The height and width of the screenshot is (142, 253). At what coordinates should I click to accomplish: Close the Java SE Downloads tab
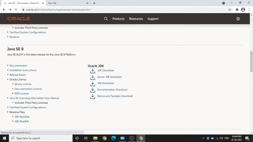click(x=43, y=3)
